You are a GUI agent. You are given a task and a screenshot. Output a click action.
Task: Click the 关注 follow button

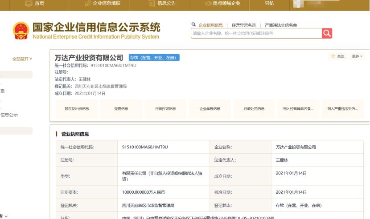338,56
